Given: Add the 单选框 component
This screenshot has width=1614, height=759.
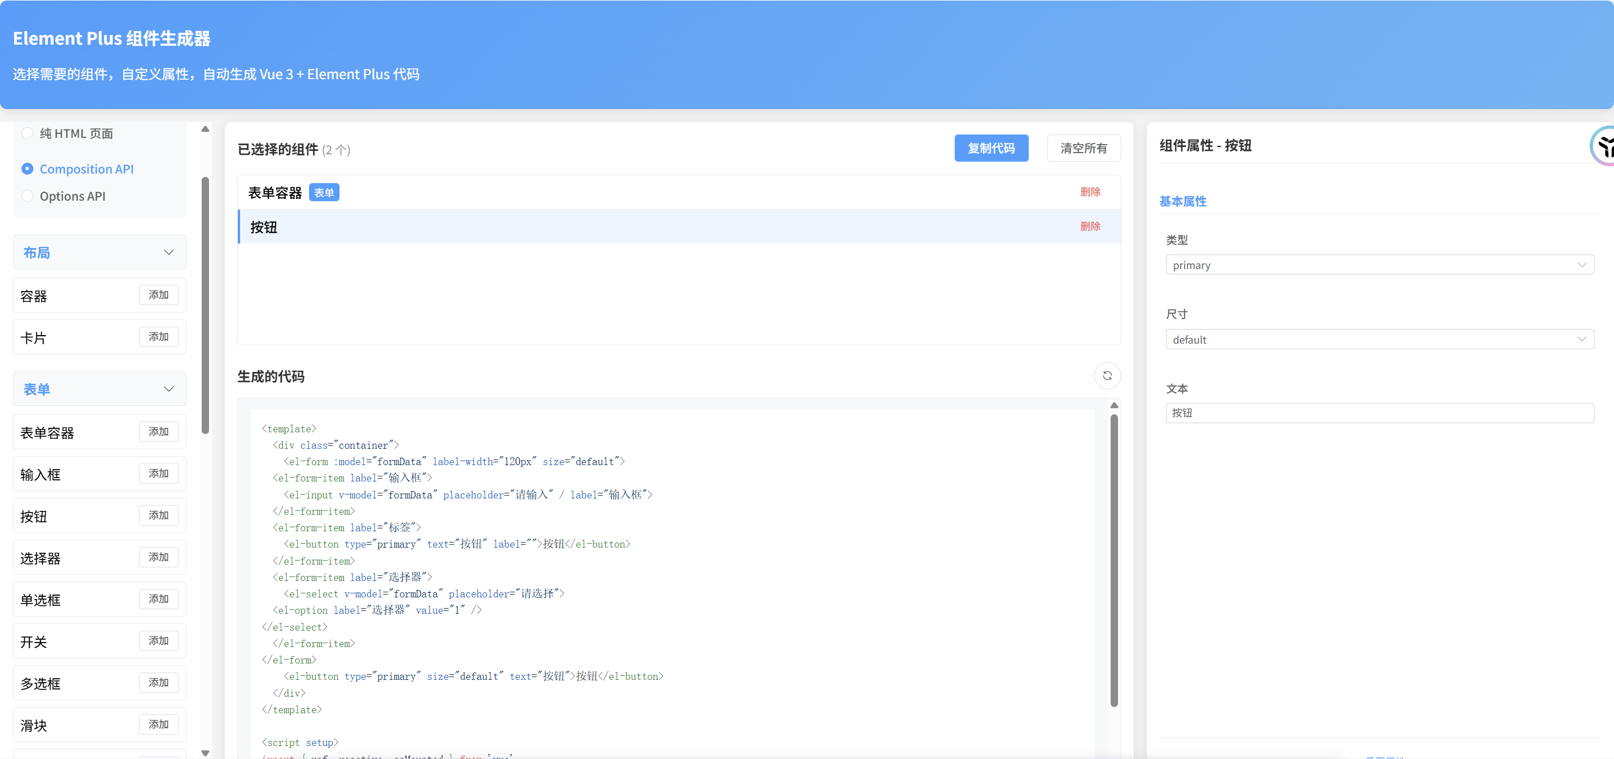Looking at the screenshot, I should tap(159, 599).
